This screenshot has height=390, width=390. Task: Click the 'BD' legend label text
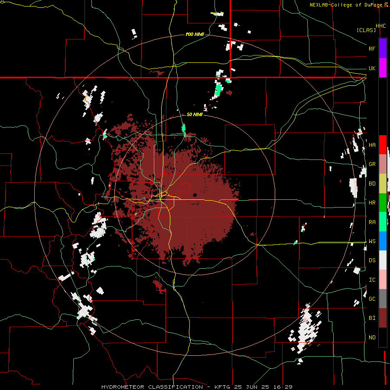[372, 184]
